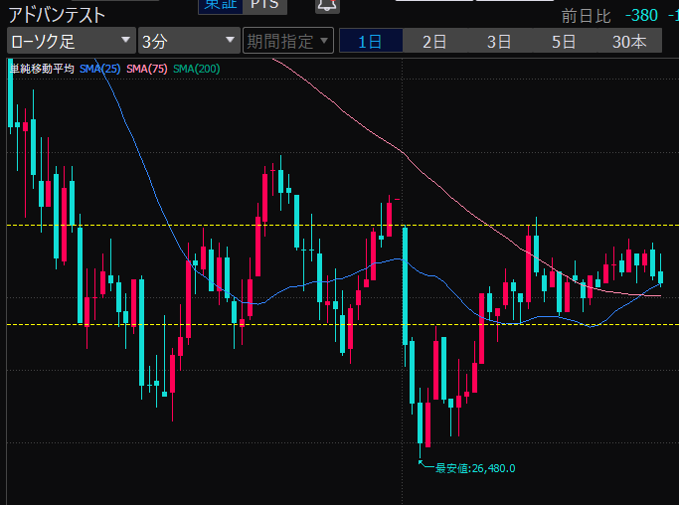
Task: Click the 単純移動平均 indicator label
Action: [41, 69]
